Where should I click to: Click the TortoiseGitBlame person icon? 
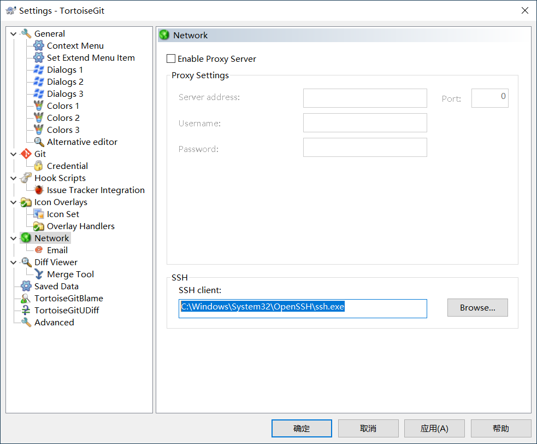pos(26,299)
